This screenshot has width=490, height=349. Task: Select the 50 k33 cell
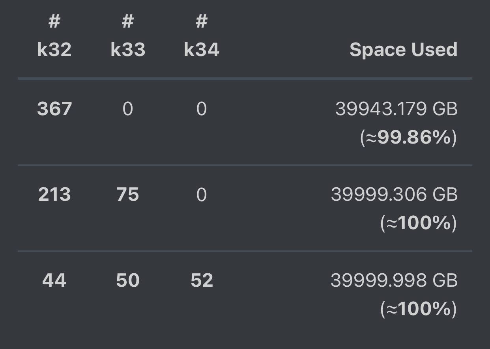(x=128, y=280)
